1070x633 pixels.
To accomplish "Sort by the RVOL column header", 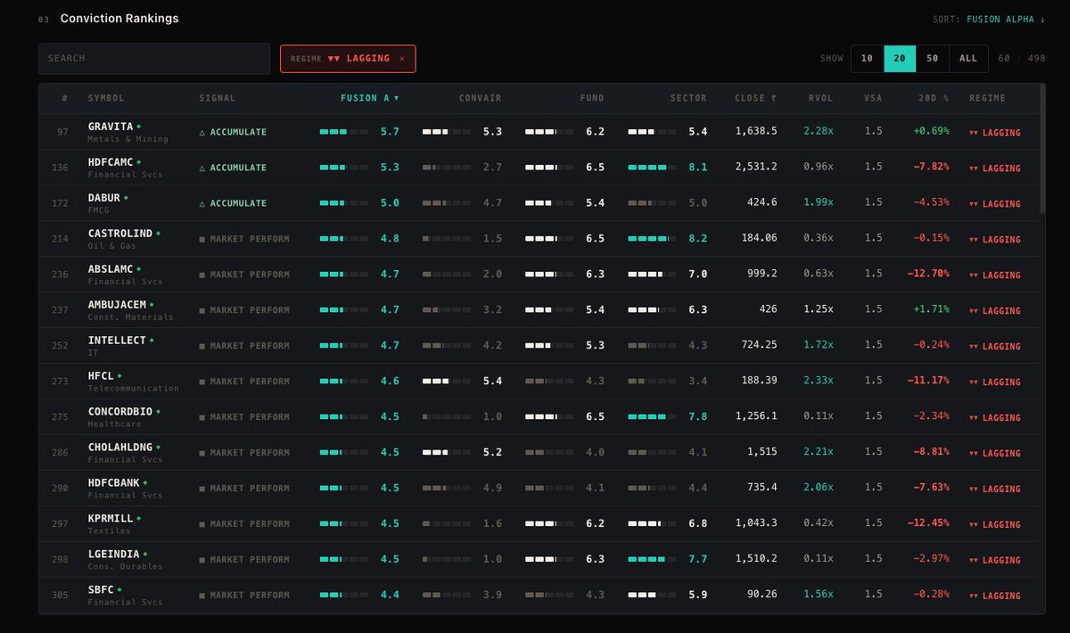I will click(820, 98).
